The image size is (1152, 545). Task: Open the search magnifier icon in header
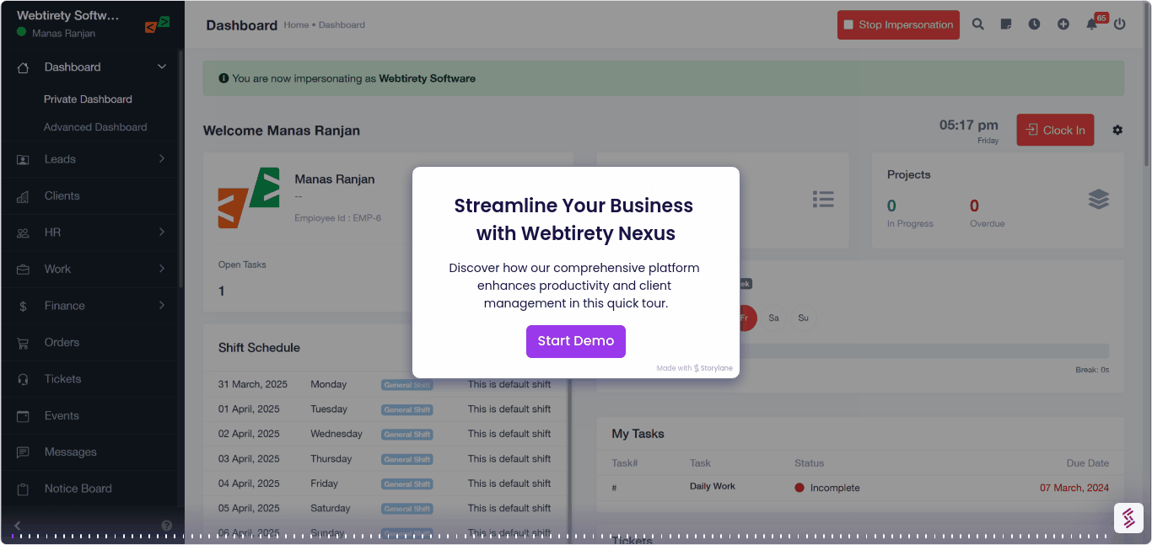tap(978, 24)
